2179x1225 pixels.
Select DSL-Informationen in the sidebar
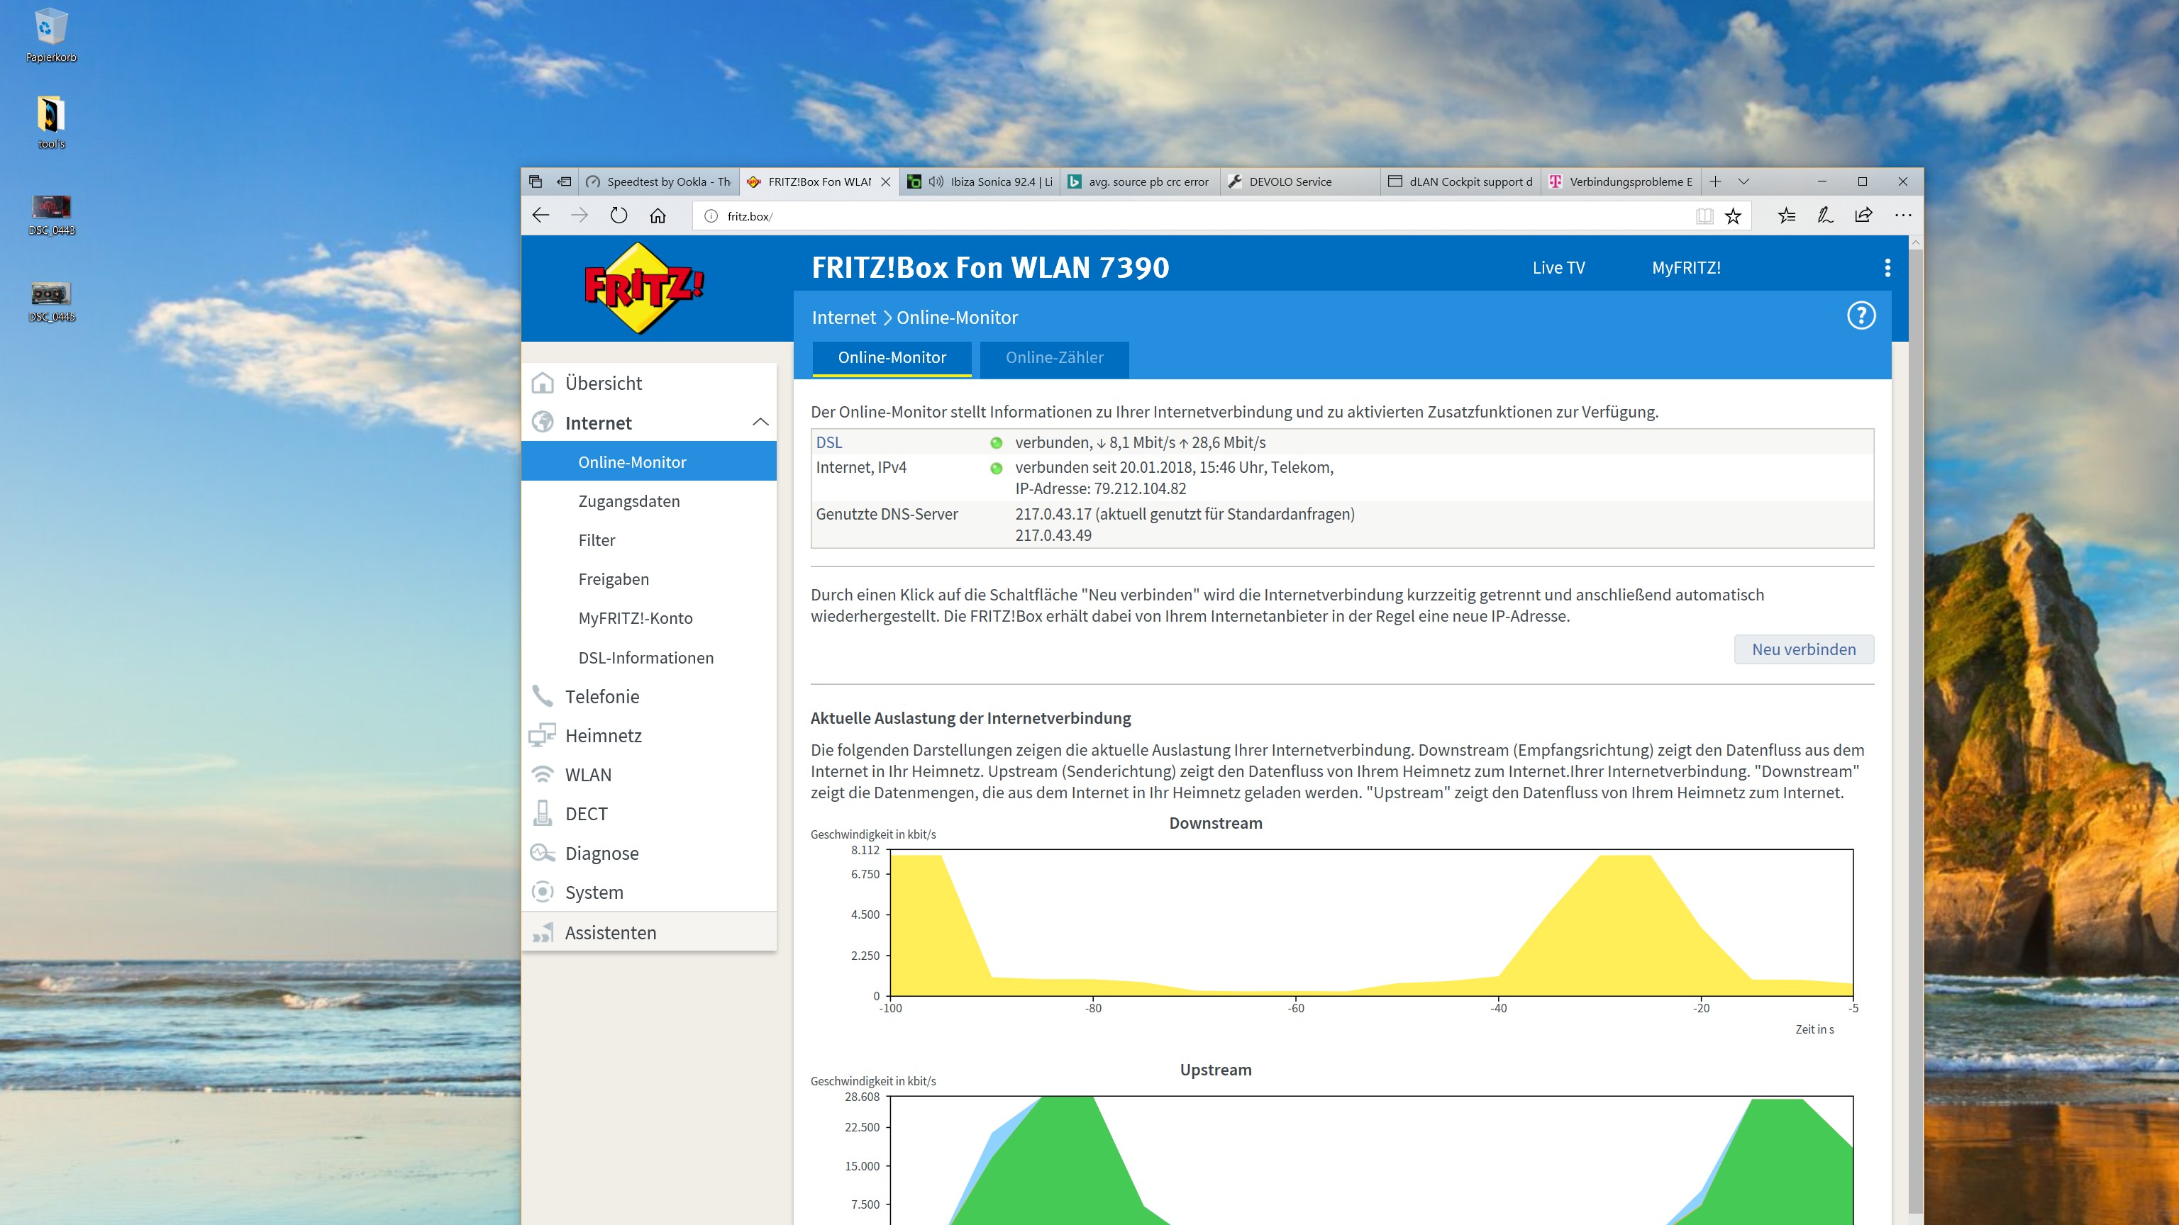(x=645, y=658)
